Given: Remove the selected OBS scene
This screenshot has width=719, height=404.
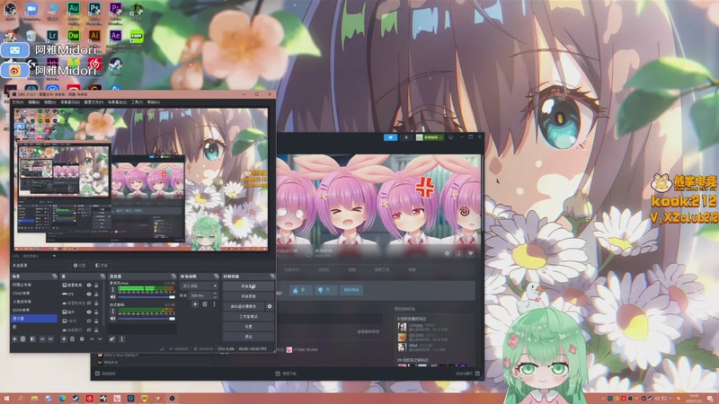Looking at the screenshot, I should click(22, 339).
